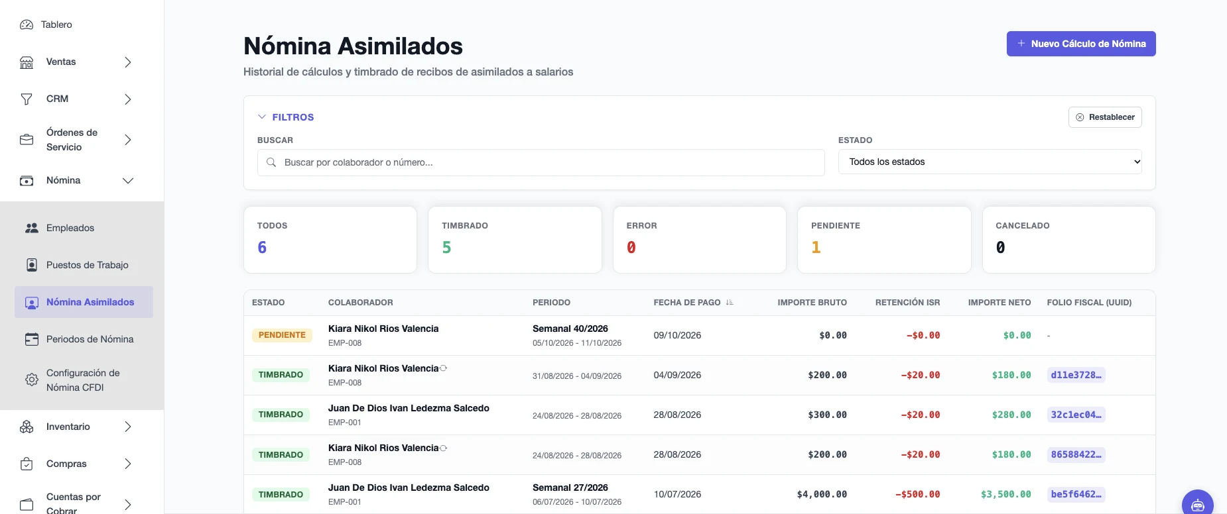Expand the Inventario submenu chevron
Viewport: 1227px width, 514px height.
(x=128, y=427)
